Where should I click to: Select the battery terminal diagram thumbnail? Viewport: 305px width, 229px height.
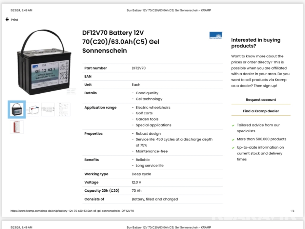[x=33, y=109]
